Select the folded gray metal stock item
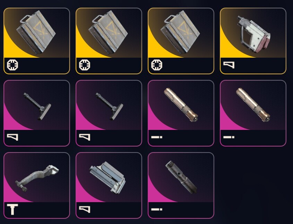 pyautogui.click(x=109, y=185)
